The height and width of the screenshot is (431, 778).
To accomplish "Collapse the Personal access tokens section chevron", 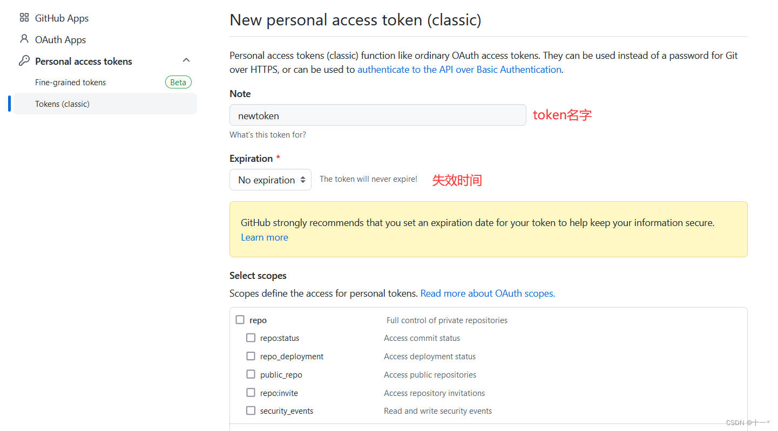I will [186, 60].
